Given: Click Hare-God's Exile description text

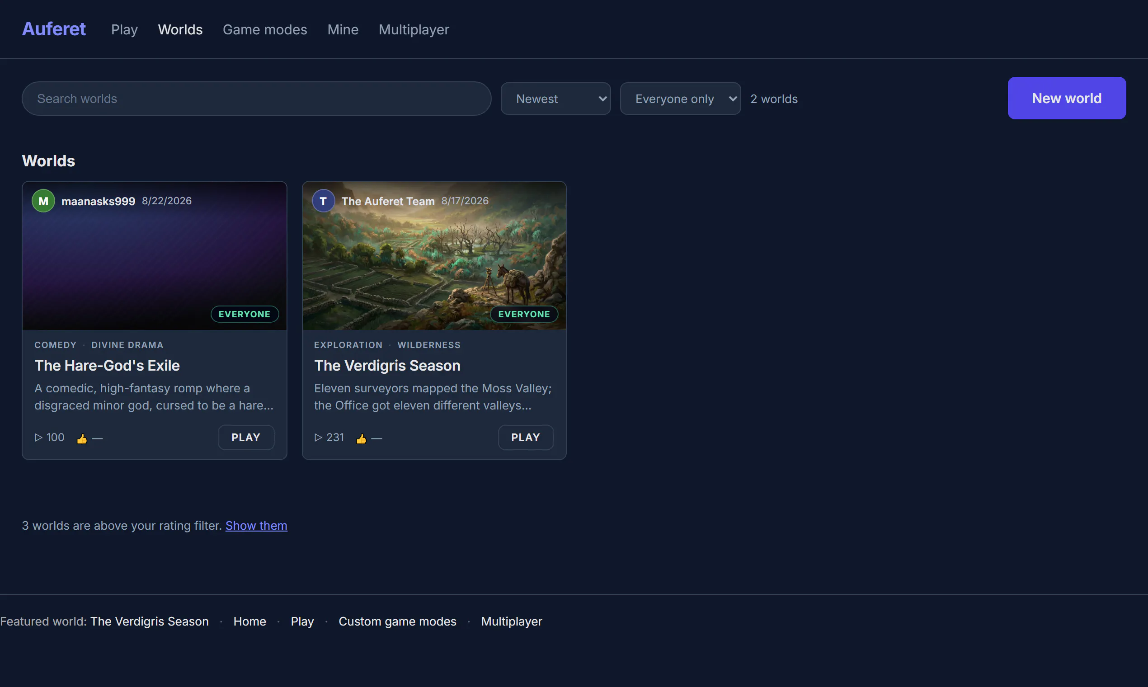Looking at the screenshot, I should 154,397.
